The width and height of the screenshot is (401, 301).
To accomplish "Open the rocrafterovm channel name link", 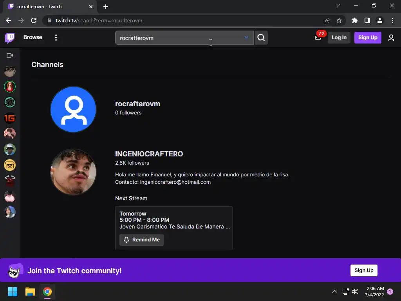I will (137, 103).
